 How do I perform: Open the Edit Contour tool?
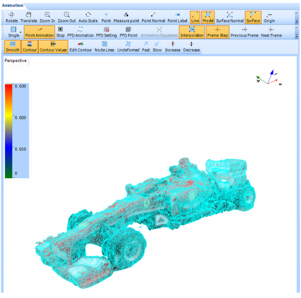(80, 47)
